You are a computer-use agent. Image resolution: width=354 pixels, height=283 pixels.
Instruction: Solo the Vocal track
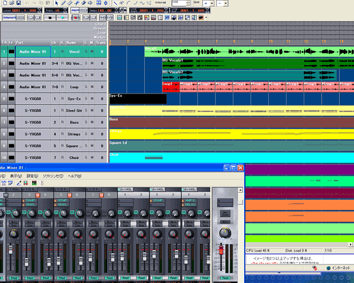coord(86,52)
